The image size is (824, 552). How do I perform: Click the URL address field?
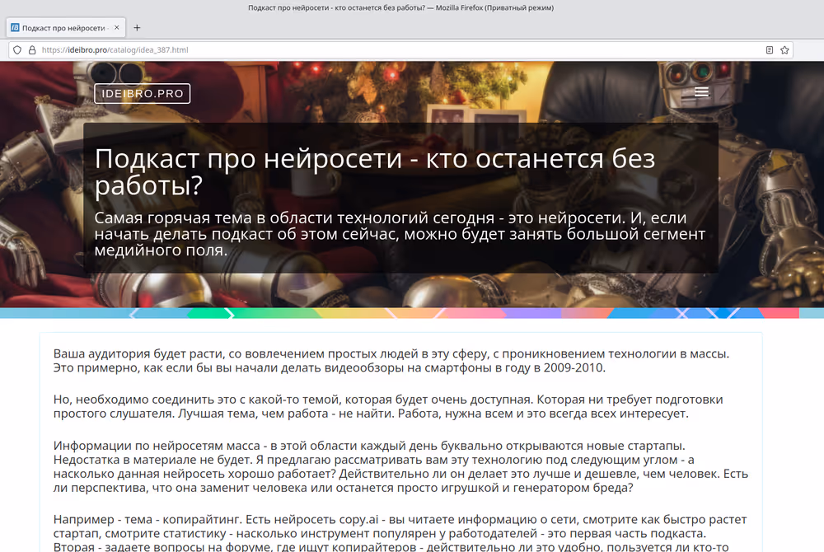[x=412, y=49]
